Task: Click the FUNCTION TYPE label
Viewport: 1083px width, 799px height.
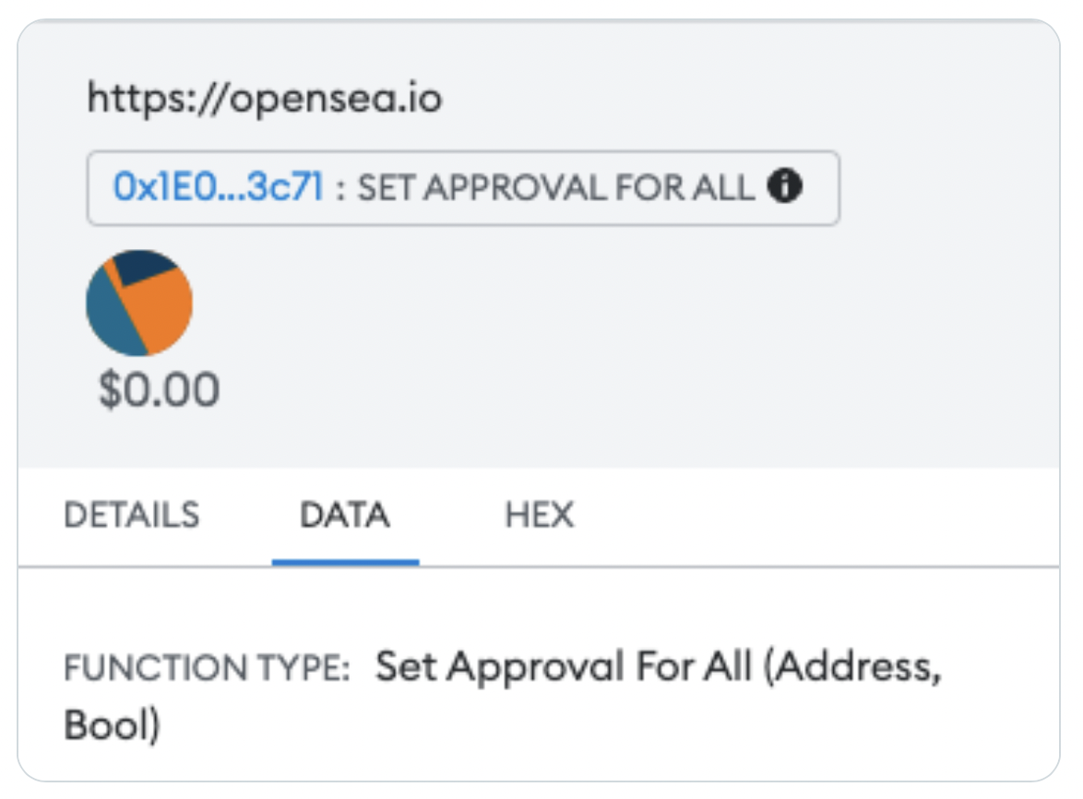Action: click(x=208, y=668)
